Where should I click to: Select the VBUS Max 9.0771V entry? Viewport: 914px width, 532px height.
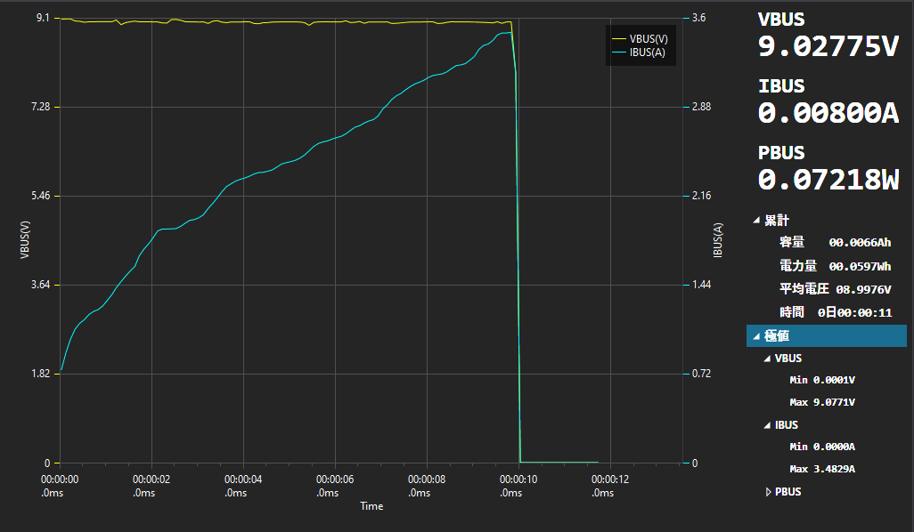(821, 402)
